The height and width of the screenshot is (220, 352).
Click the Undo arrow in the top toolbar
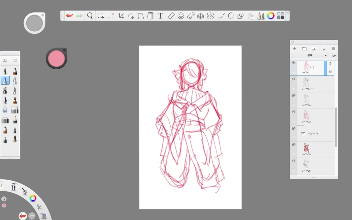tap(69, 16)
